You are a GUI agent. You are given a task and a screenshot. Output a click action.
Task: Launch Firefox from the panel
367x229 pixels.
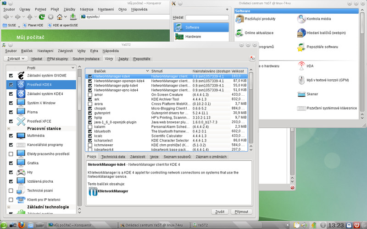tap(21, 225)
